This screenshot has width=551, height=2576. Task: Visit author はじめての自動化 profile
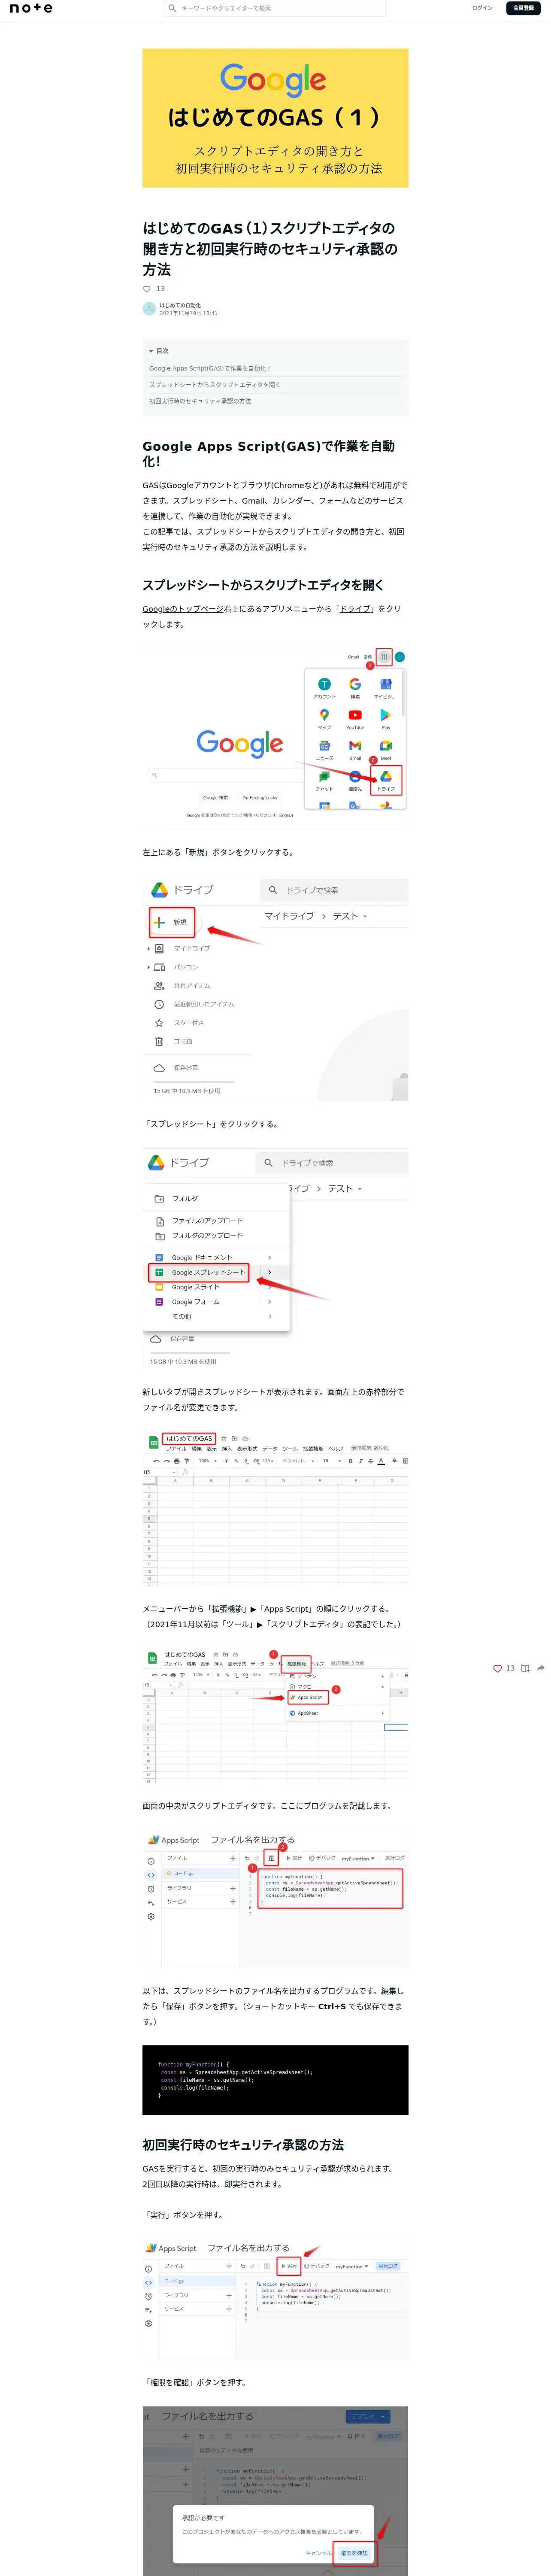pyautogui.click(x=180, y=305)
